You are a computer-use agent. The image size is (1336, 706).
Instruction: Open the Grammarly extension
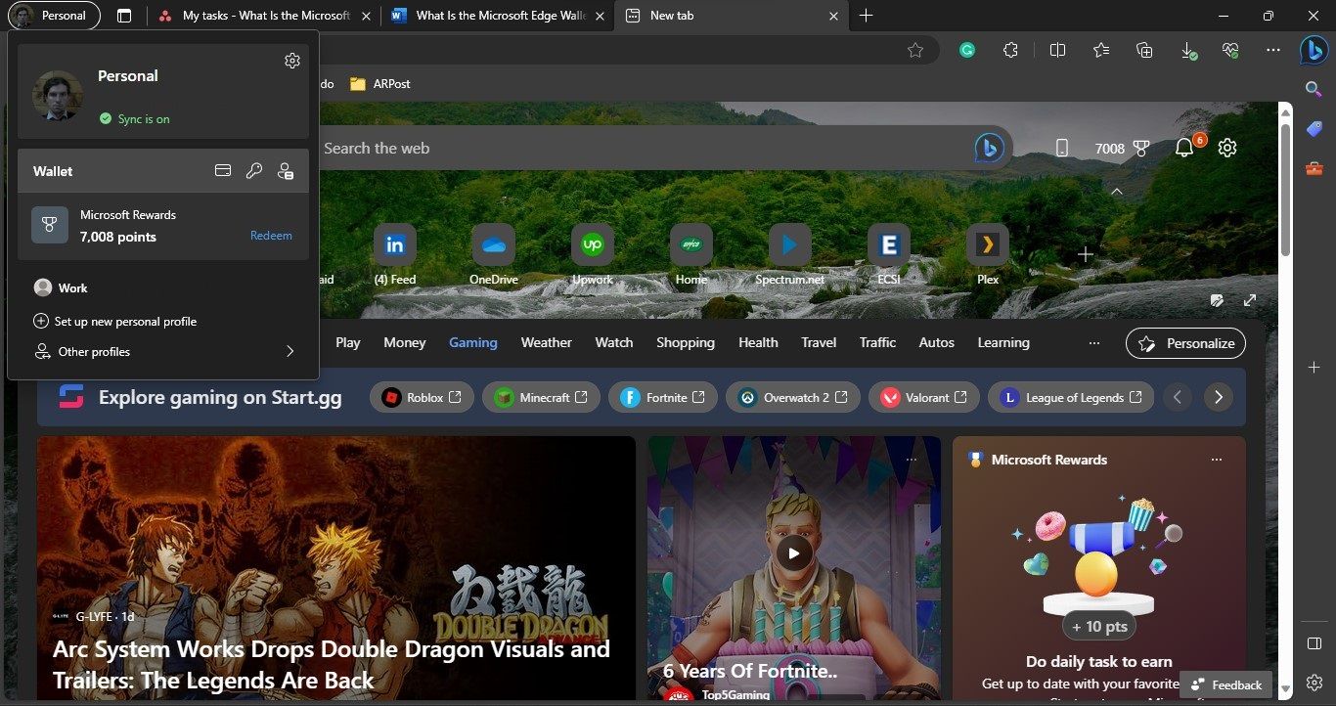tap(967, 50)
